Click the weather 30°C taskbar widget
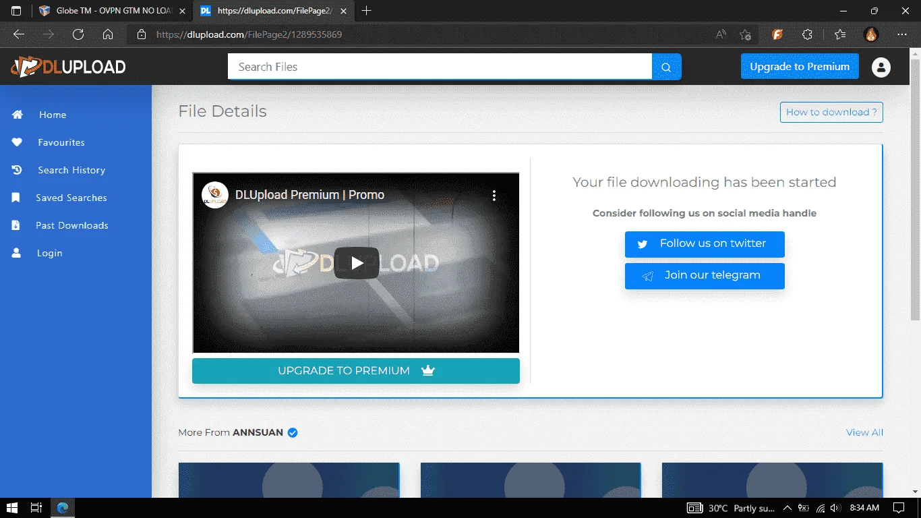The width and height of the screenshot is (921, 518). click(731, 508)
